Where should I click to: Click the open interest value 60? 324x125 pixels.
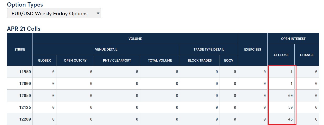(x=290, y=95)
